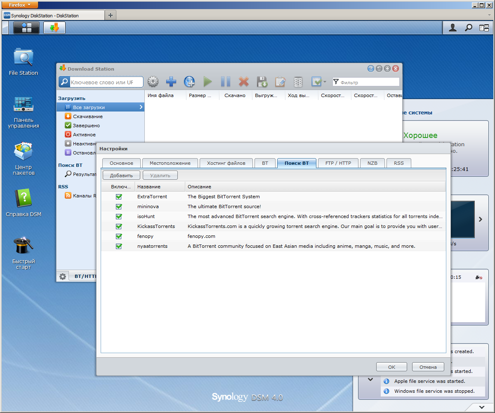The image size is (495, 413).
Task: Click the Имя файла column header
Action: click(x=165, y=95)
